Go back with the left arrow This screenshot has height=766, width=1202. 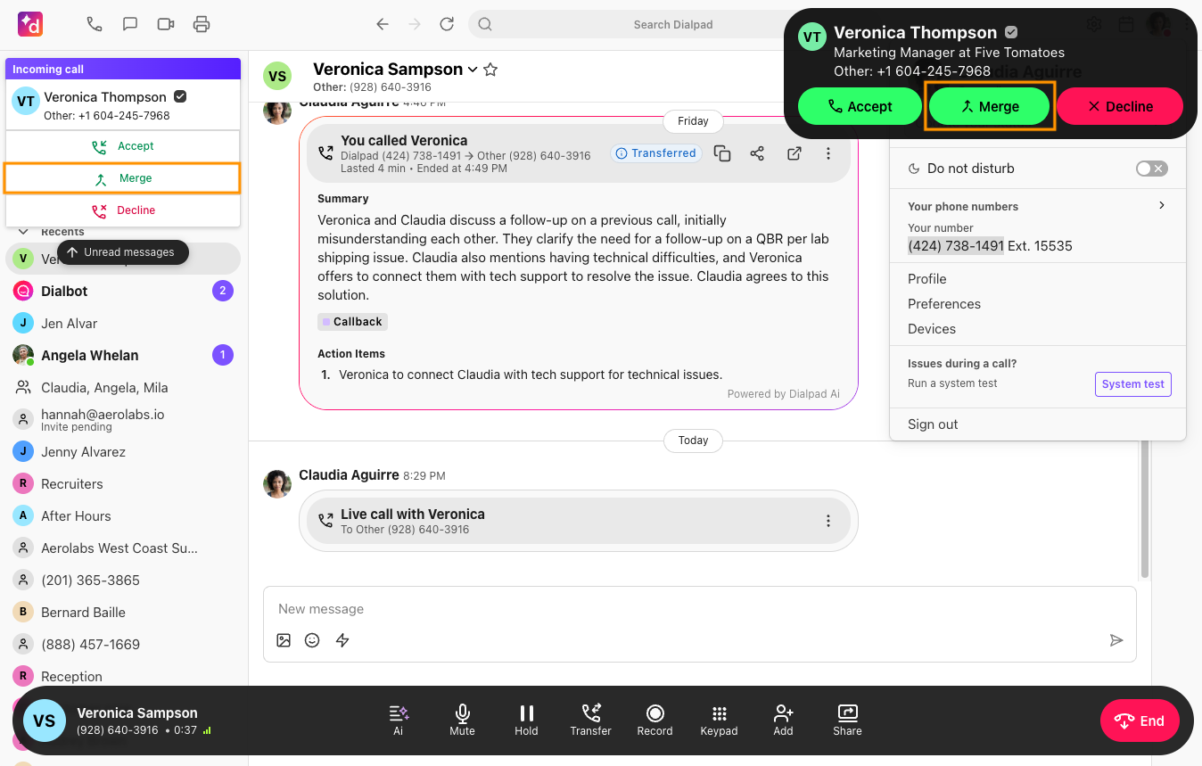coord(383,24)
